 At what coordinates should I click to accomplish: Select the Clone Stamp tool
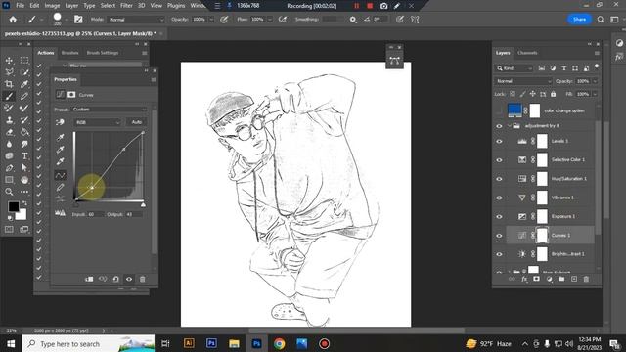click(x=9, y=120)
